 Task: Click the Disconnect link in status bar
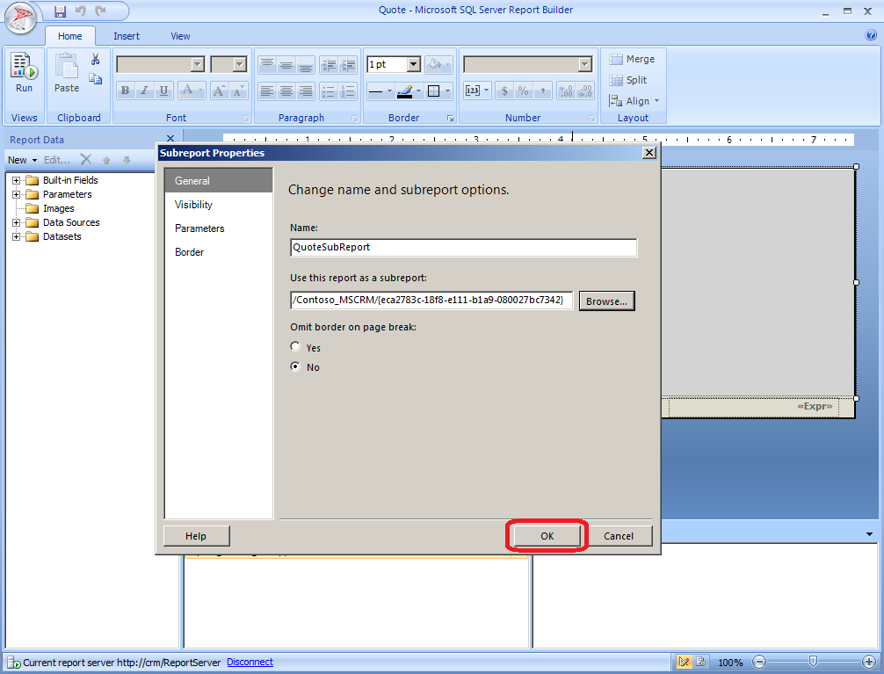point(250,662)
